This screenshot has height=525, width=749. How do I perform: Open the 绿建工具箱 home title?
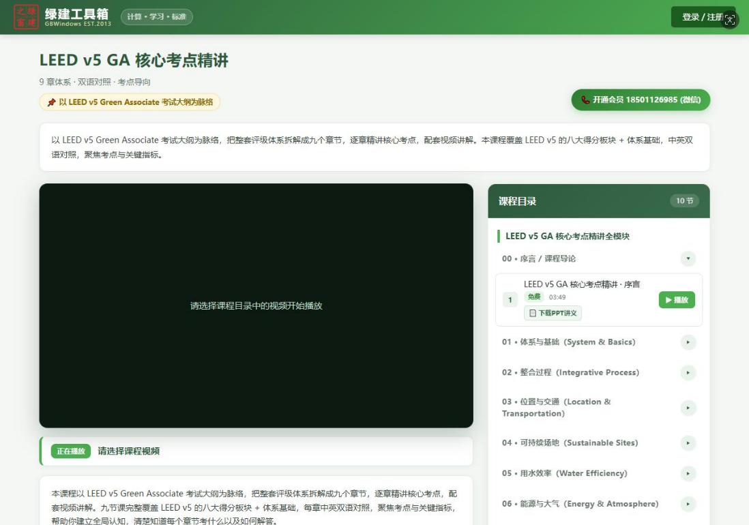(77, 14)
